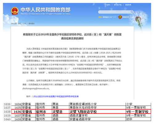Select 9年一贯制学校 cell in the 萧县张大屯初级中学 row
Image resolution: width=154 pixels, height=124 pixels.
138,108
